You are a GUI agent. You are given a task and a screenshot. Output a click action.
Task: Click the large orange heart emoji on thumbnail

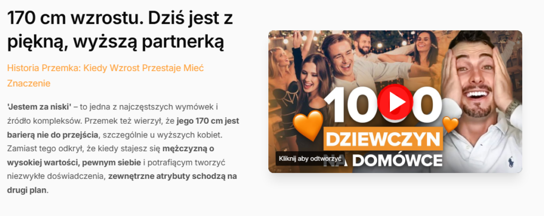tap(308, 125)
